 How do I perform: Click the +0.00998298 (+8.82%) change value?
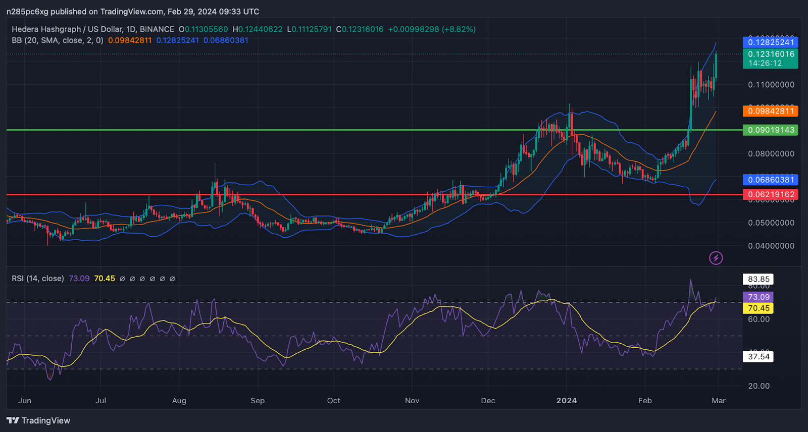[432, 29]
